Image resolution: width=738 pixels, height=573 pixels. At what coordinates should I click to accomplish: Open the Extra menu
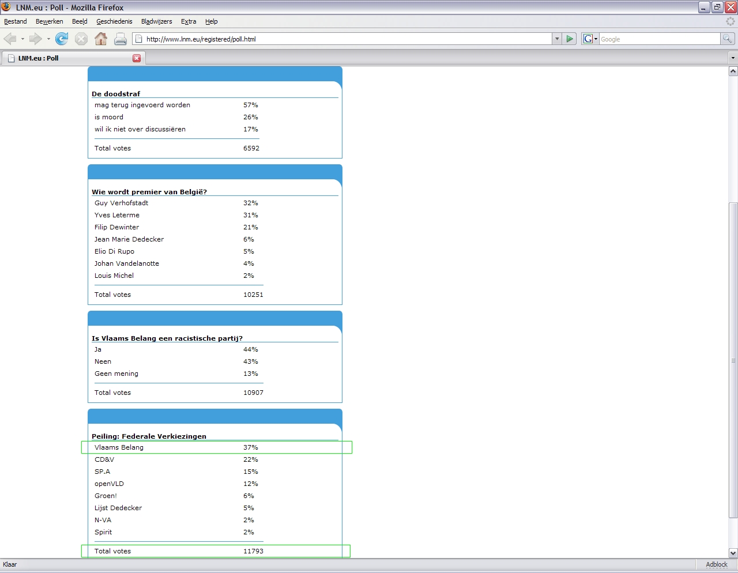tap(189, 21)
